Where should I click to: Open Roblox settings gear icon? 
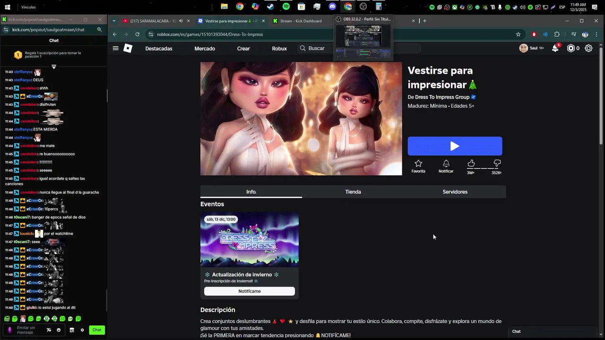(588, 48)
